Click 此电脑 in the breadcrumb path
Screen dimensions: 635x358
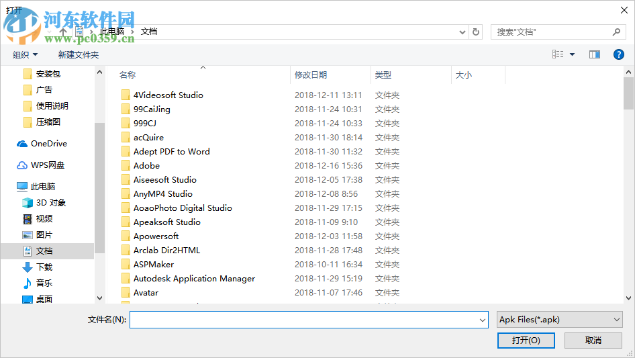coord(112,32)
